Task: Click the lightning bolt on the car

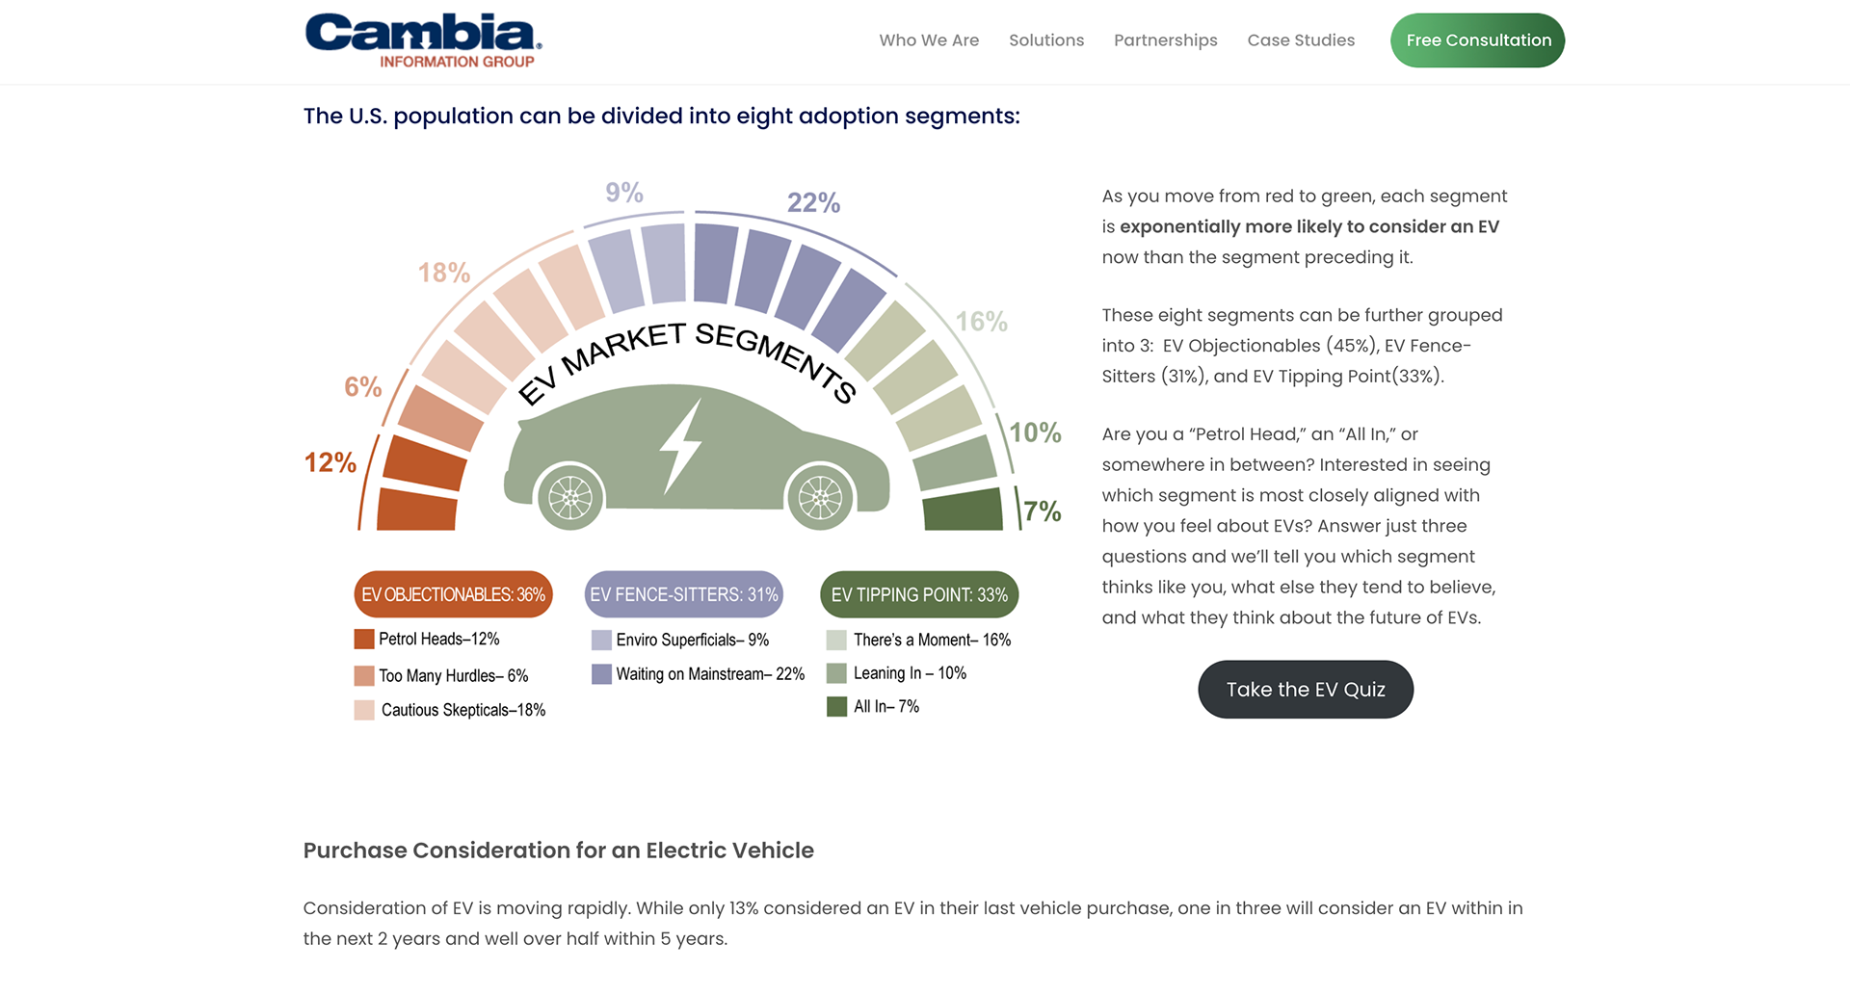Action: (681, 446)
